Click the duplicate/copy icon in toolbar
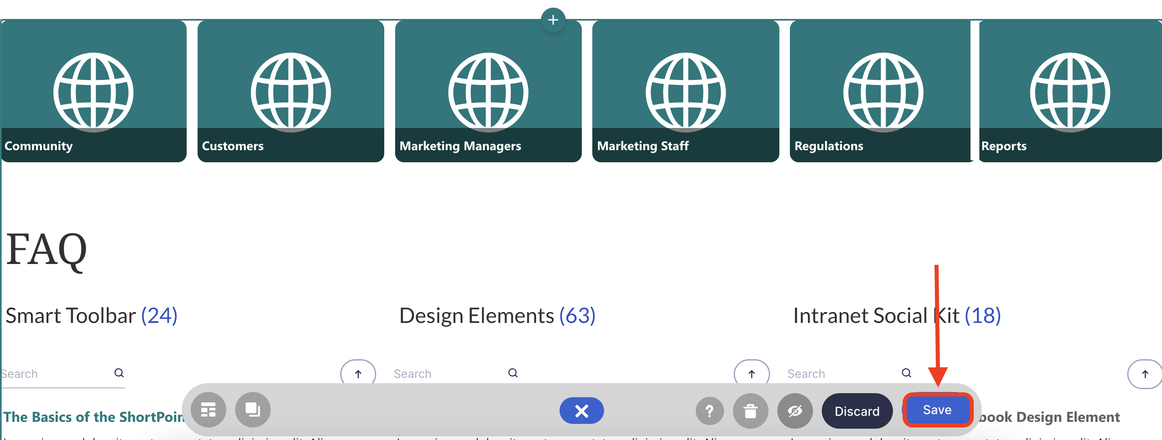This screenshot has width=1162, height=440. click(x=253, y=410)
